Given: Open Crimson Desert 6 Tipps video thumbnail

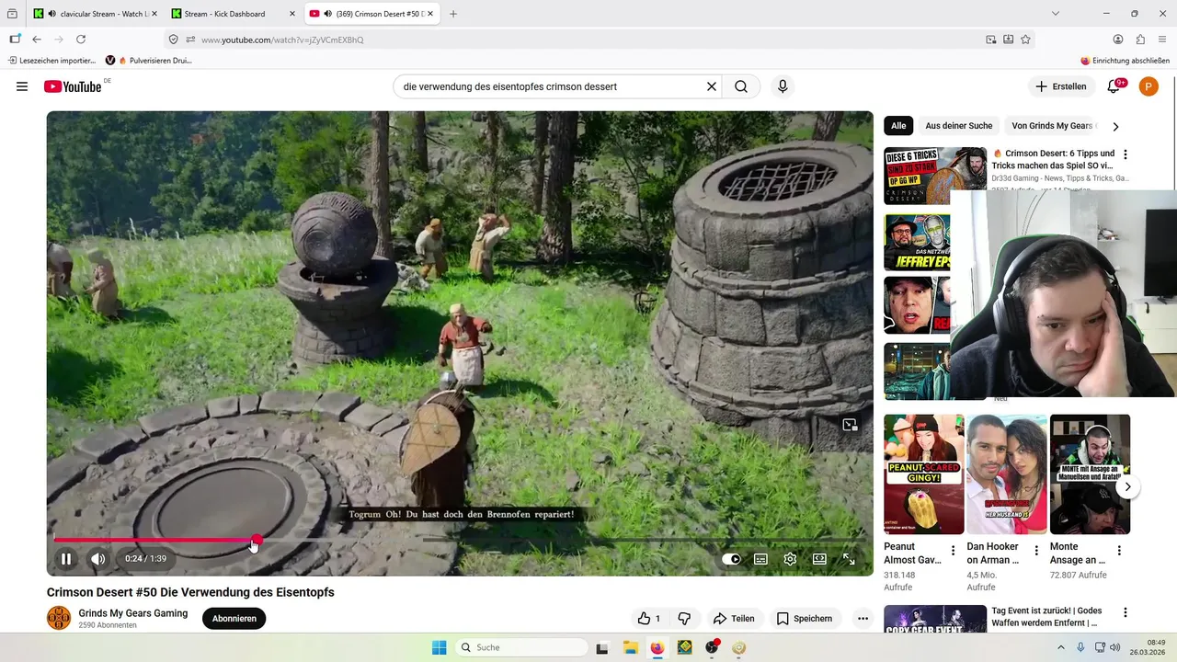Looking at the screenshot, I should click(935, 176).
